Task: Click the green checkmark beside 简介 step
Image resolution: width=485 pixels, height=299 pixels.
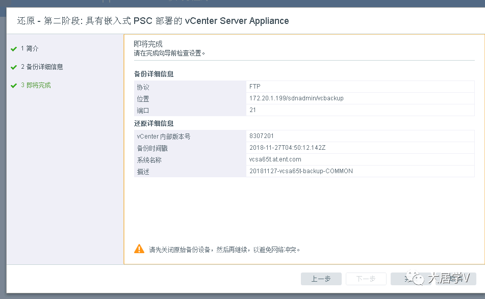Action: click(x=14, y=49)
